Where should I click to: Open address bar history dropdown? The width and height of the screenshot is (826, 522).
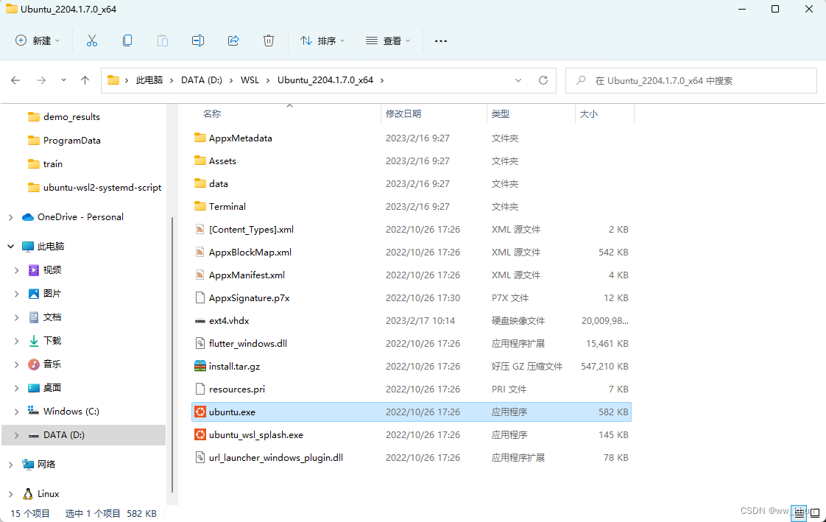pos(518,80)
